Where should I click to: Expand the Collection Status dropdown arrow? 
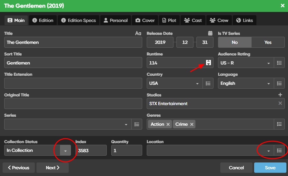tap(65, 150)
